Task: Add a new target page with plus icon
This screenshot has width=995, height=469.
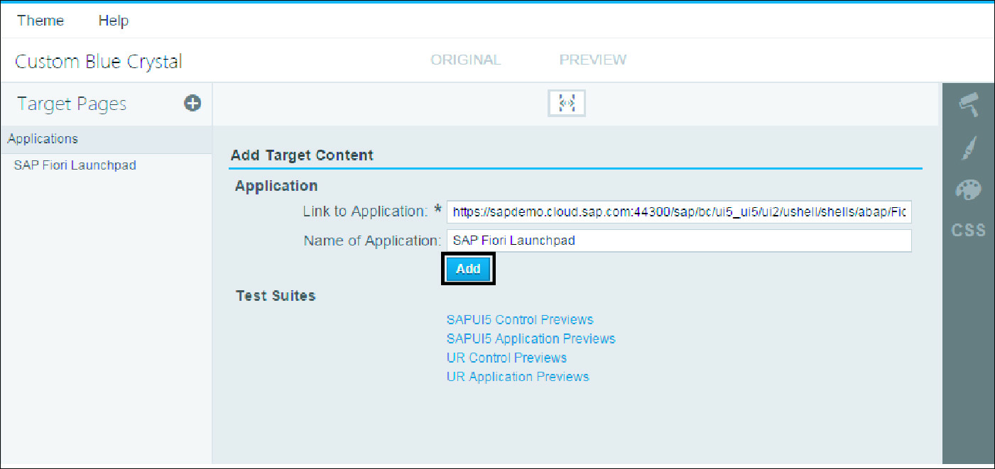Action: point(192,104)
